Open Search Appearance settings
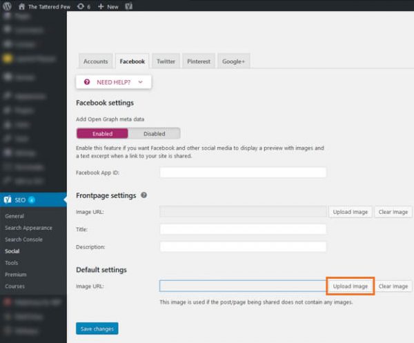 [x=28, y=228]
